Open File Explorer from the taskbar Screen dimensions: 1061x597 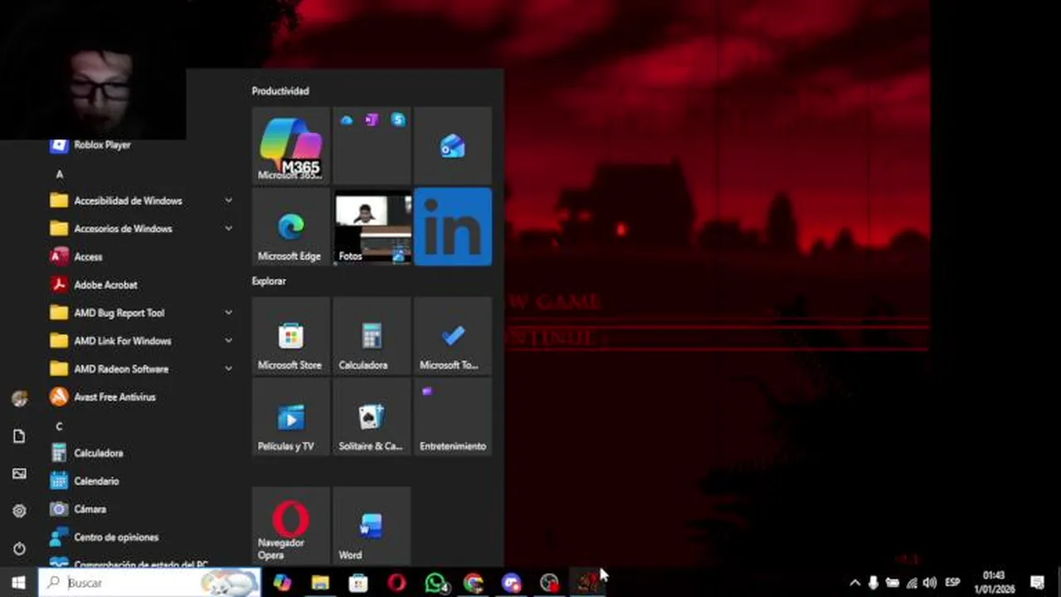[320, 583]
